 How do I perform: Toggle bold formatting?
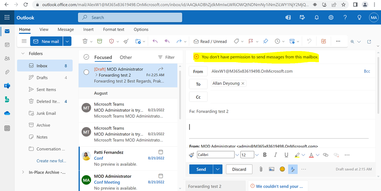pyautogui.click(x=265, y=155)
